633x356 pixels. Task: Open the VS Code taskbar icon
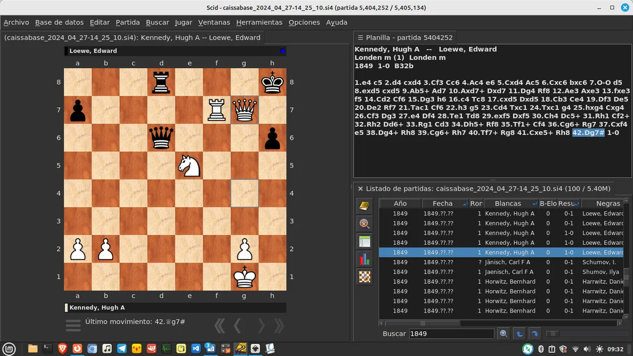[196, 349]
